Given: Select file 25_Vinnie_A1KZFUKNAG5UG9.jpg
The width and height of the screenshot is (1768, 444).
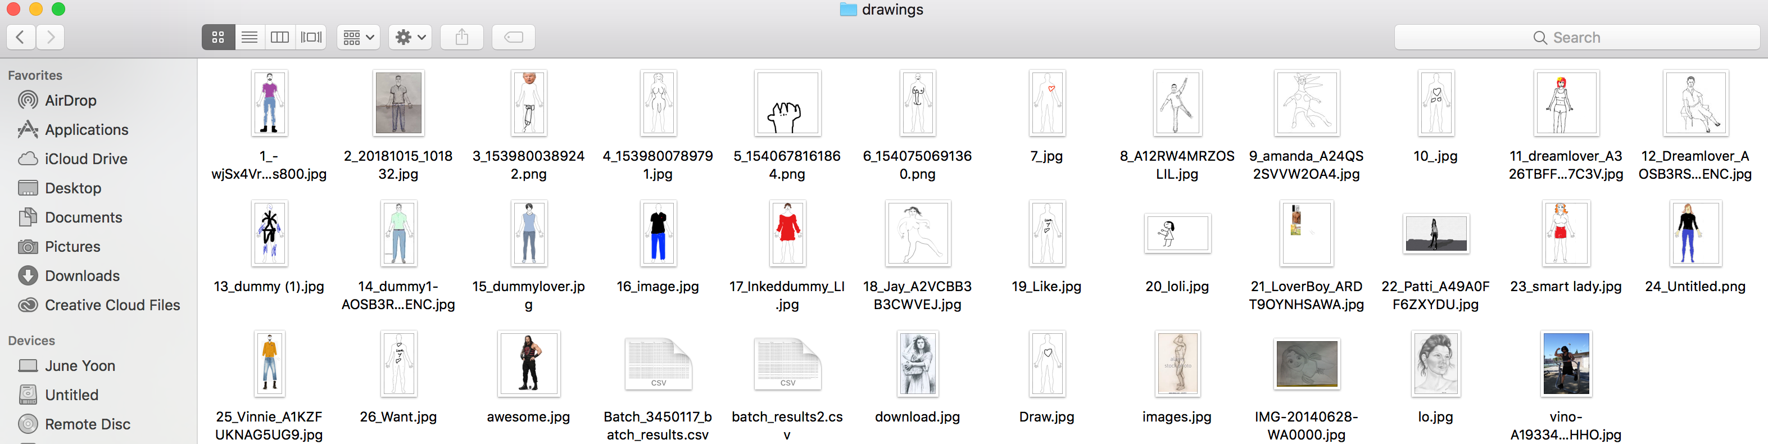Looking at the screenshot, I should (x=269, y=364).
